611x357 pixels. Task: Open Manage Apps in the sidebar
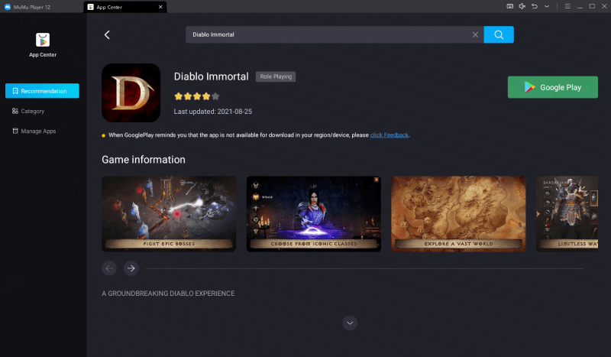point(34,131)
